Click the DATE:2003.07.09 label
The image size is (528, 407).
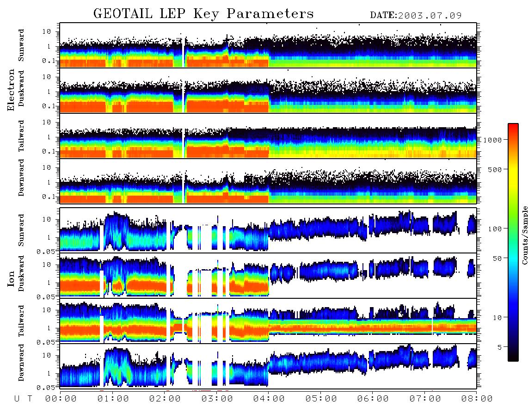(x=416, y=15)
